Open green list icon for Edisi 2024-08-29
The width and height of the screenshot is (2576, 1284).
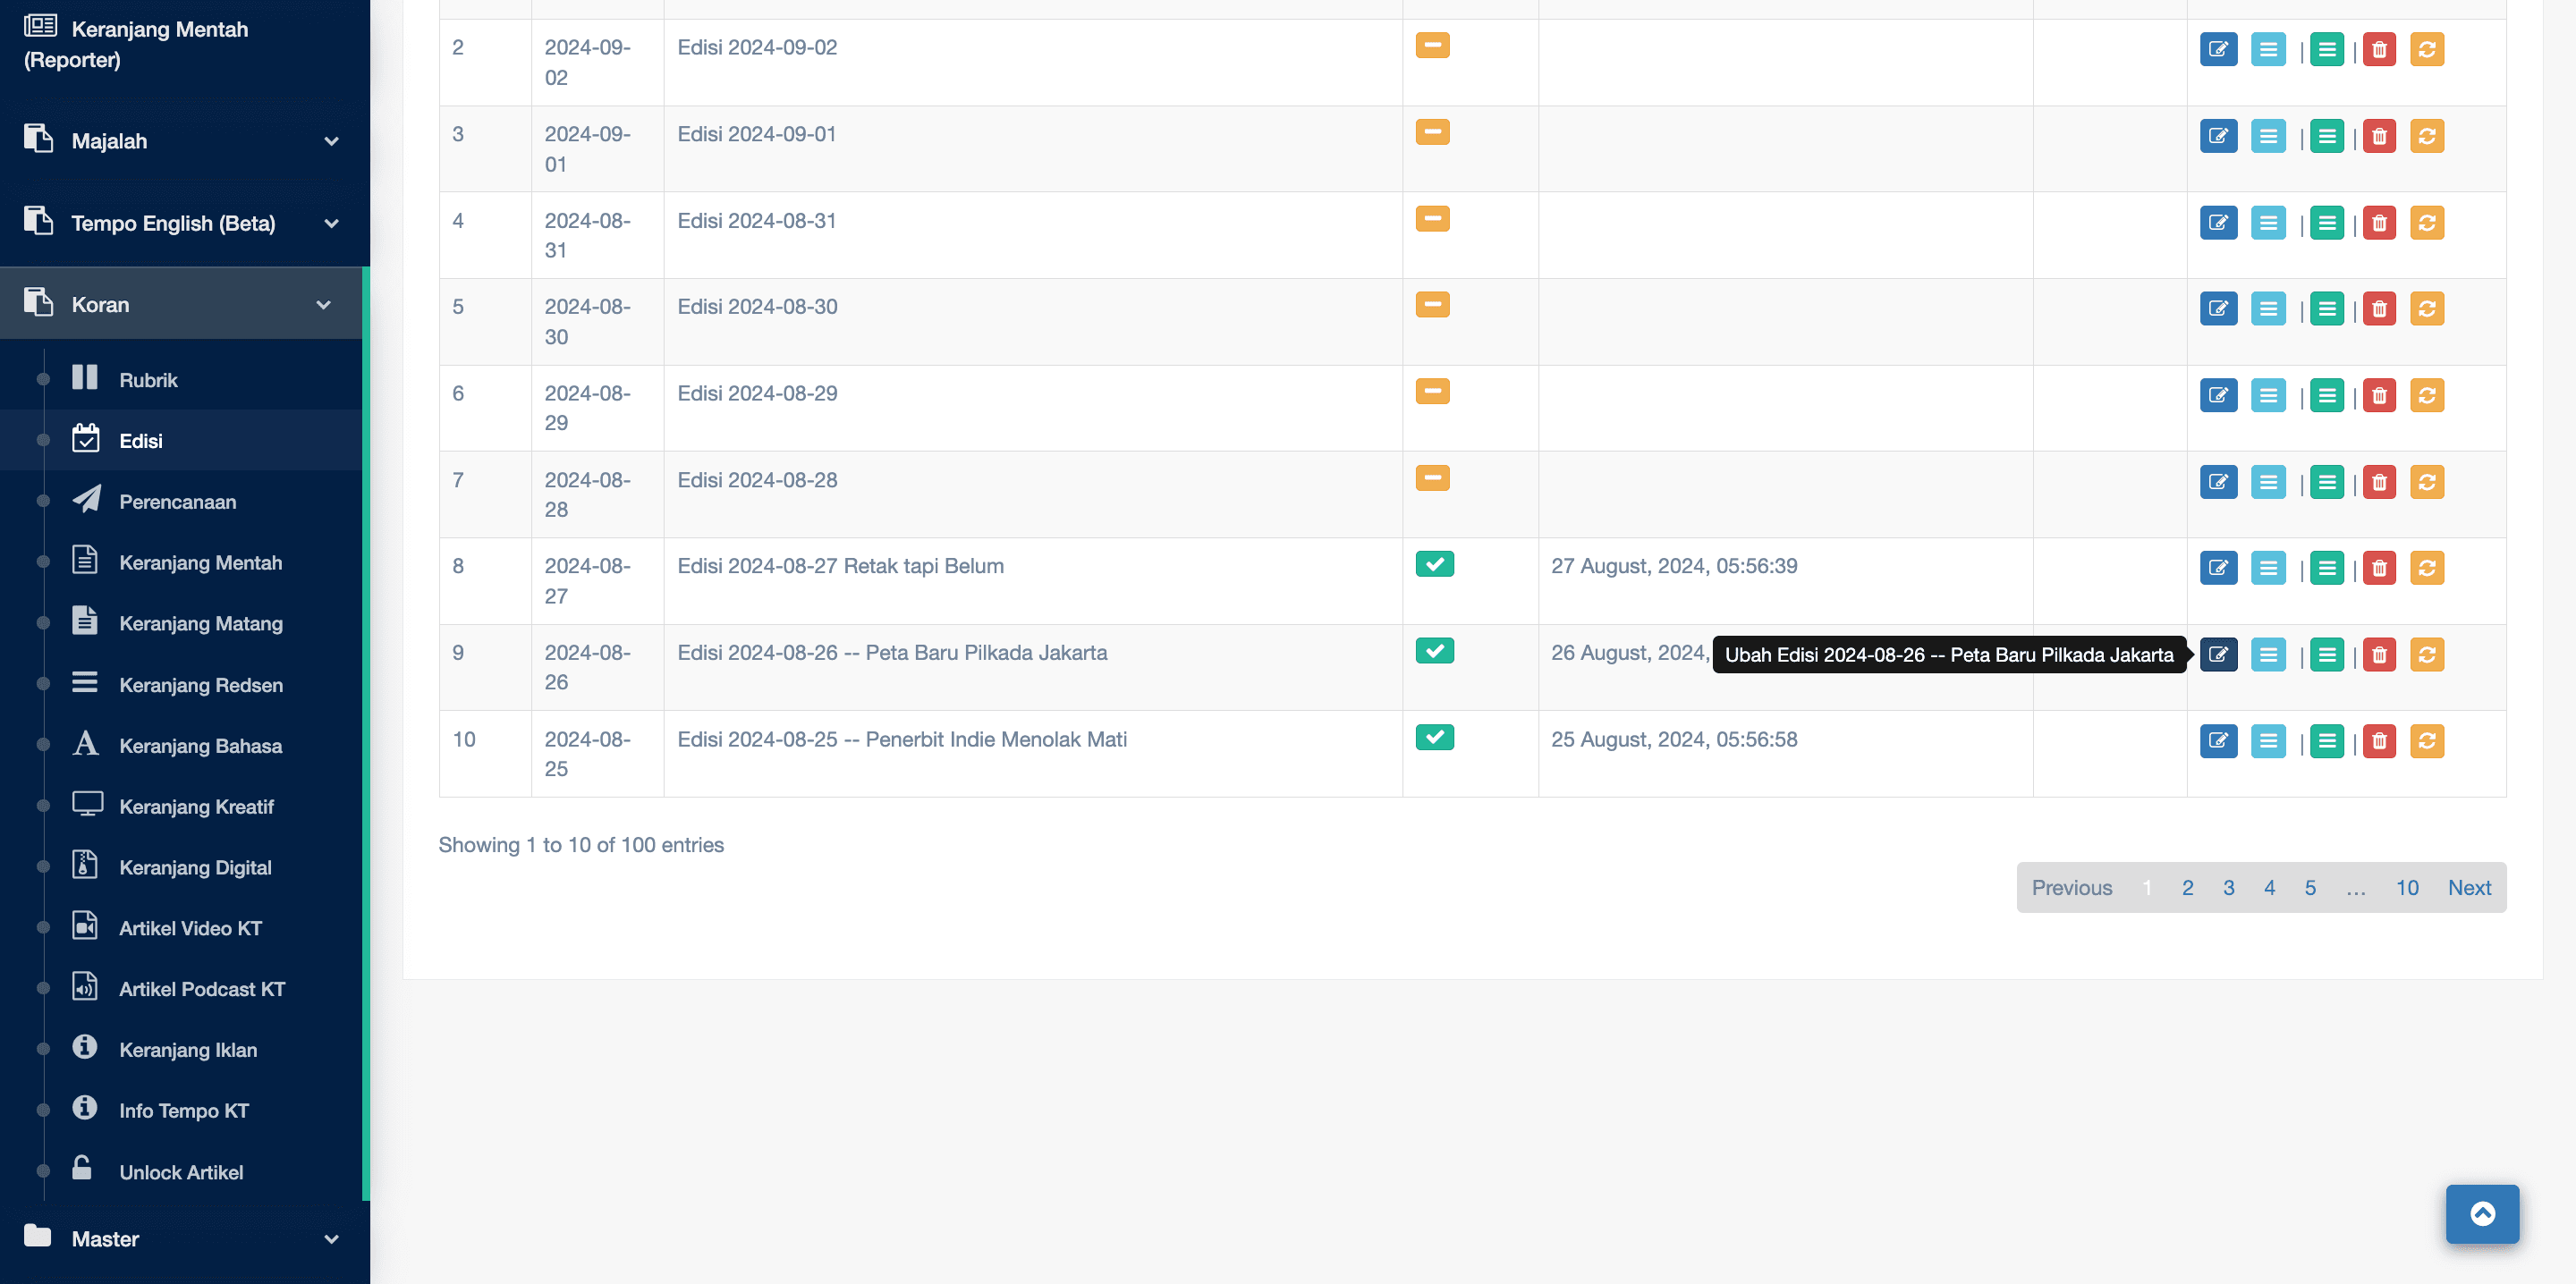pos(2327,396)
